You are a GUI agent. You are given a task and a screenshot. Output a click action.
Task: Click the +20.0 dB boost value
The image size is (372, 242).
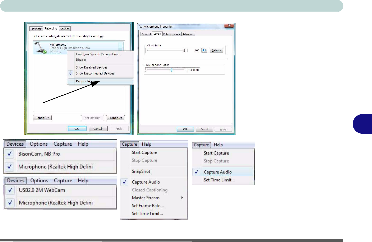point(193,70)
